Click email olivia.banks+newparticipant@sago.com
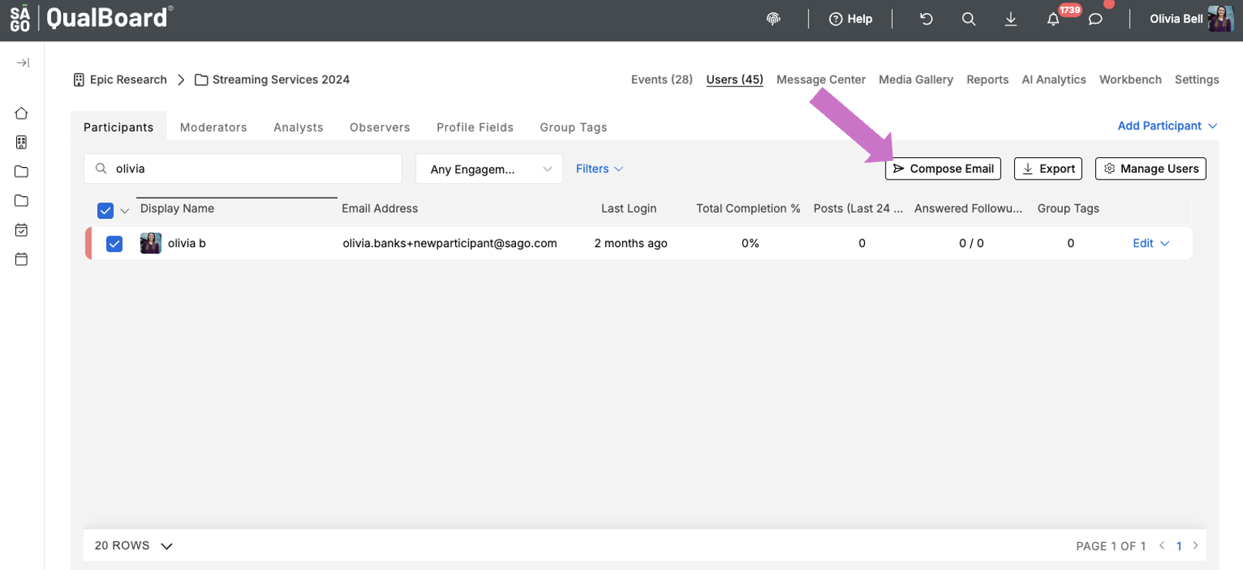This screenshot has height=570, width=1243. tap(450, 243)
